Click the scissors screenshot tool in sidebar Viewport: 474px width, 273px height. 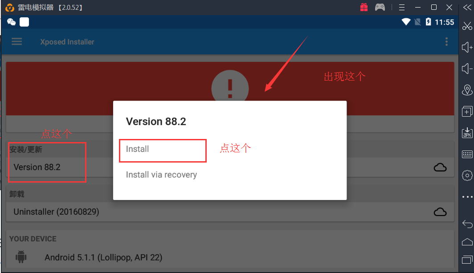click(x=467, y=26)
